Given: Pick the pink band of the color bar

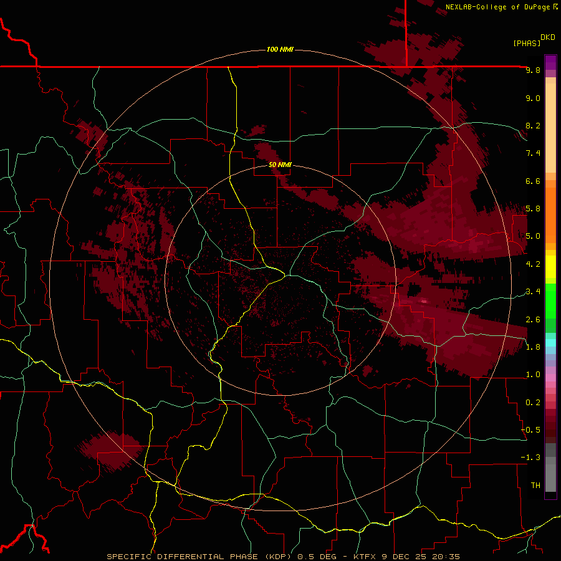Looking at the screenshot, I should point(550,378).
